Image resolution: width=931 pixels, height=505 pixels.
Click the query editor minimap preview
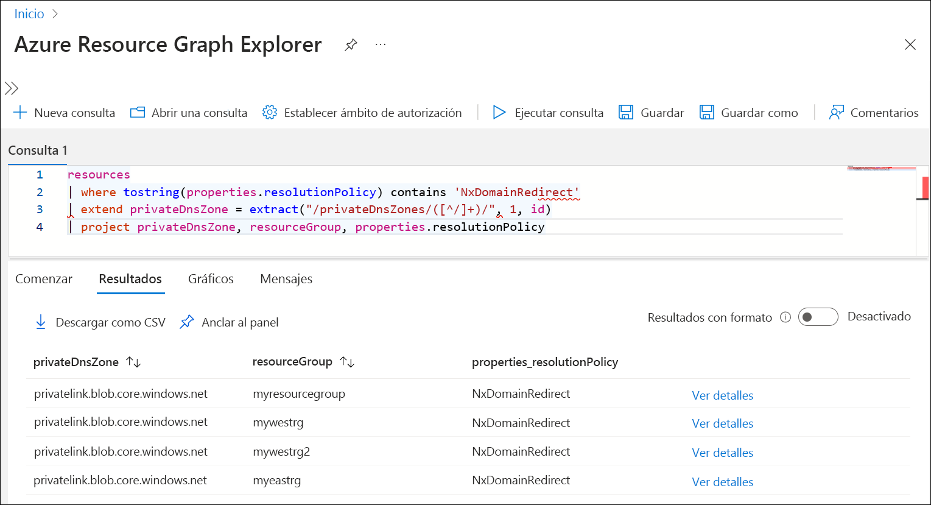[x=881, y=168]
